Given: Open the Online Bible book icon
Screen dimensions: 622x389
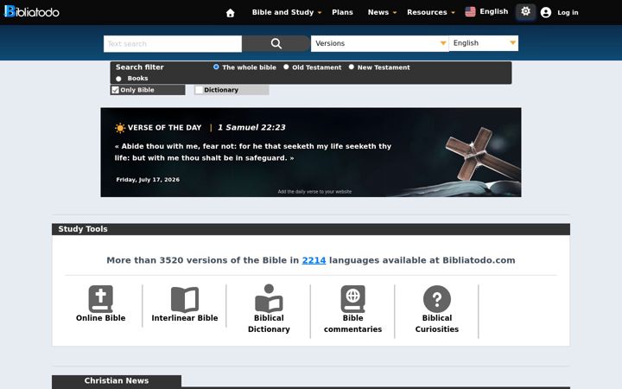Looking at the screenshot, I should (x=101, y=298).
